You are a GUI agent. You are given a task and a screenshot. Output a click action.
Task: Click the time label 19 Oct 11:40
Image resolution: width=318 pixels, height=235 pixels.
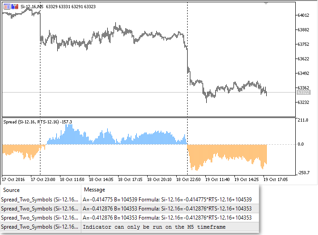[x=218, y=180]
